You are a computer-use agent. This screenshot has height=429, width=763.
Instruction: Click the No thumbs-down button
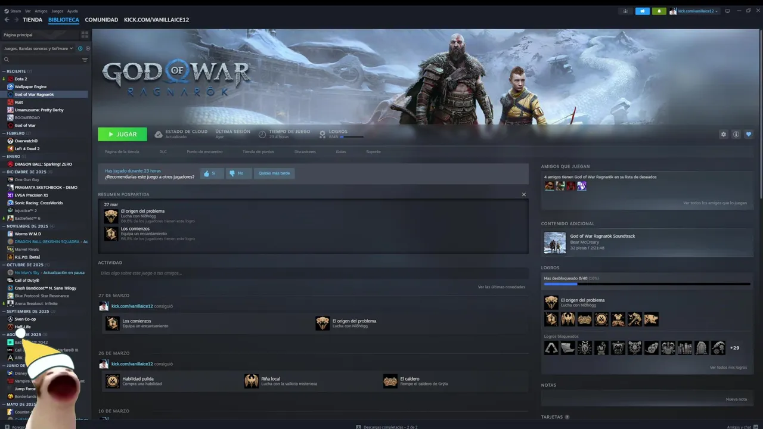(x=238, y=173)
